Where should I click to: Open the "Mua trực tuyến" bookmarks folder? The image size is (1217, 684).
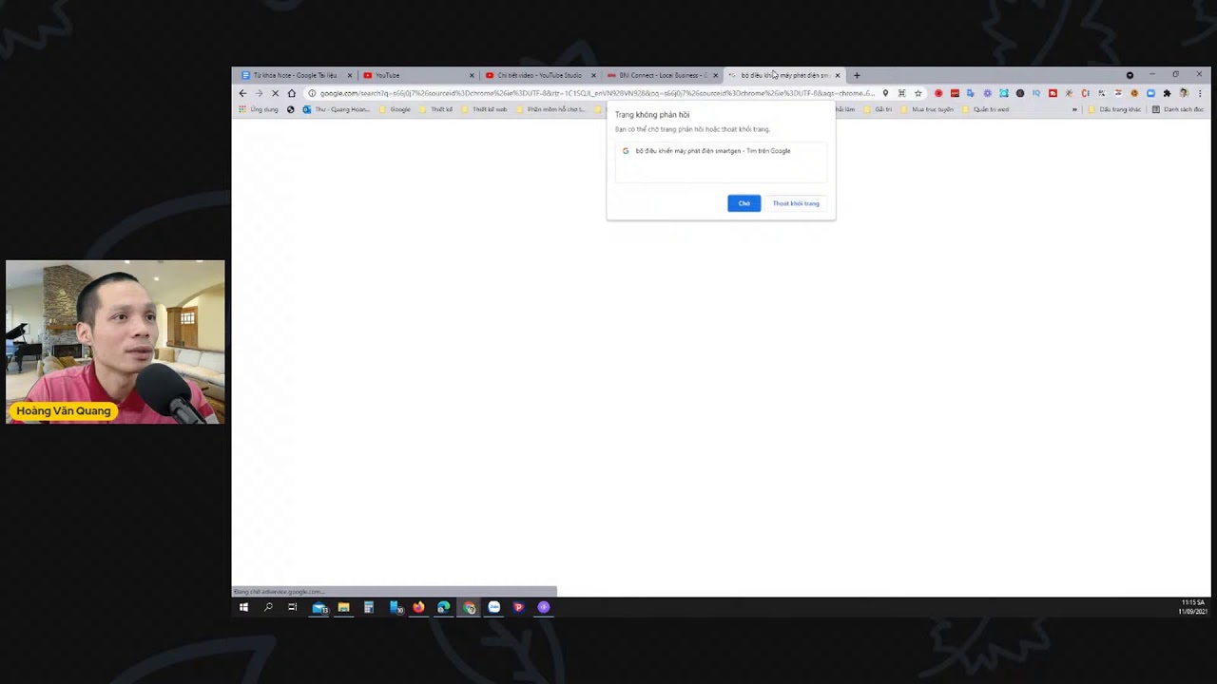pyautogui.click(x=927, y=109)
